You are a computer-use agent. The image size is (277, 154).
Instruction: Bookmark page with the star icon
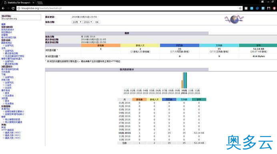coord(240,8)
